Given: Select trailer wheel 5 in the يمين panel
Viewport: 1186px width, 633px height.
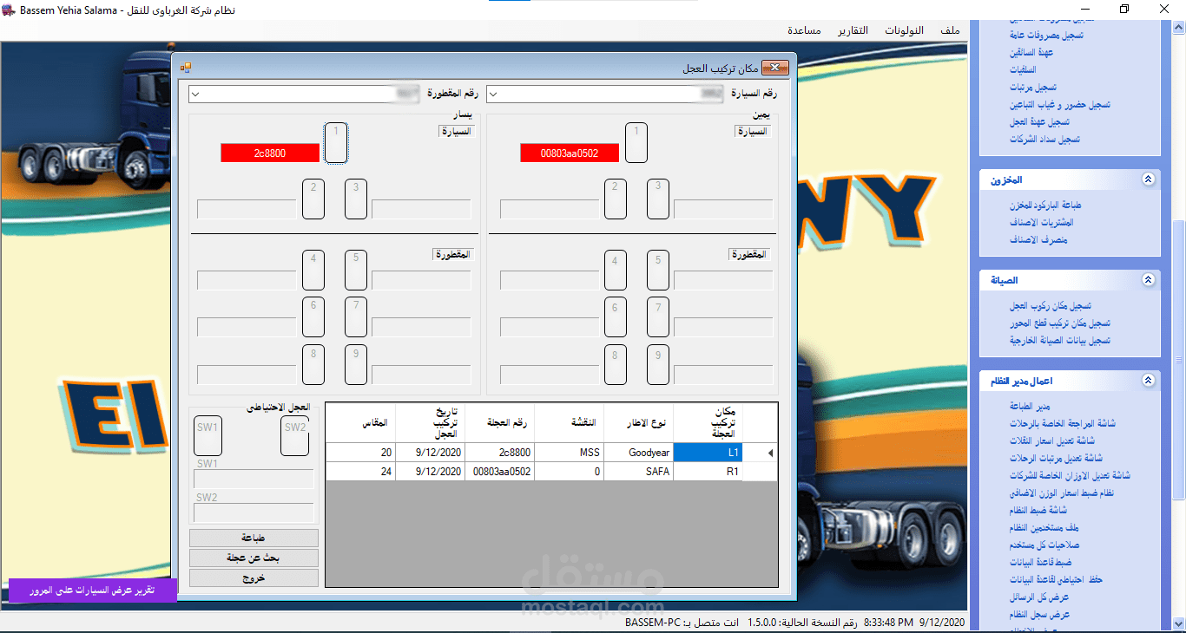Looking at the screenshot, I should [658, 270].
